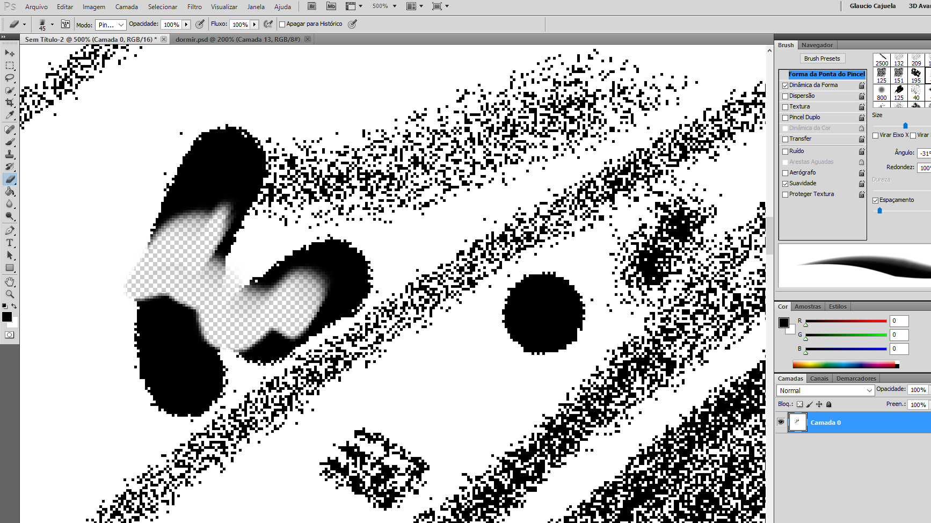
Task: Open the Filtro menu
Action: [x=194, y=6]
